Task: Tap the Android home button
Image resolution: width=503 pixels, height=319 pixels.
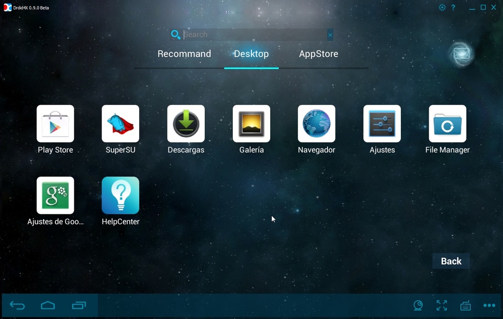Action: click(x=48, y=305)
